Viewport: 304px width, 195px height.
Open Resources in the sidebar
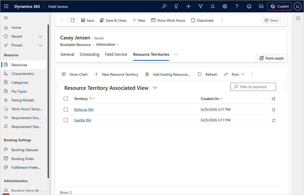[x=24, y=65]
